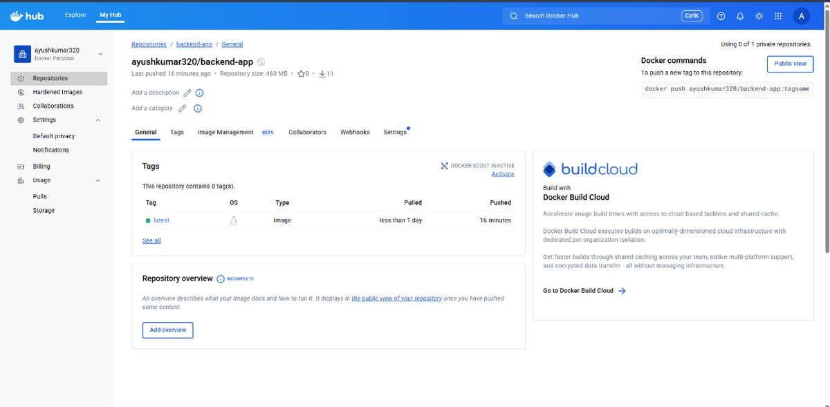Image resolution: width=830 pixels, height=407 pixels.
Task: Click Repositories breadcrumb link
Action: pyautogui.click(x=149, y=44)
